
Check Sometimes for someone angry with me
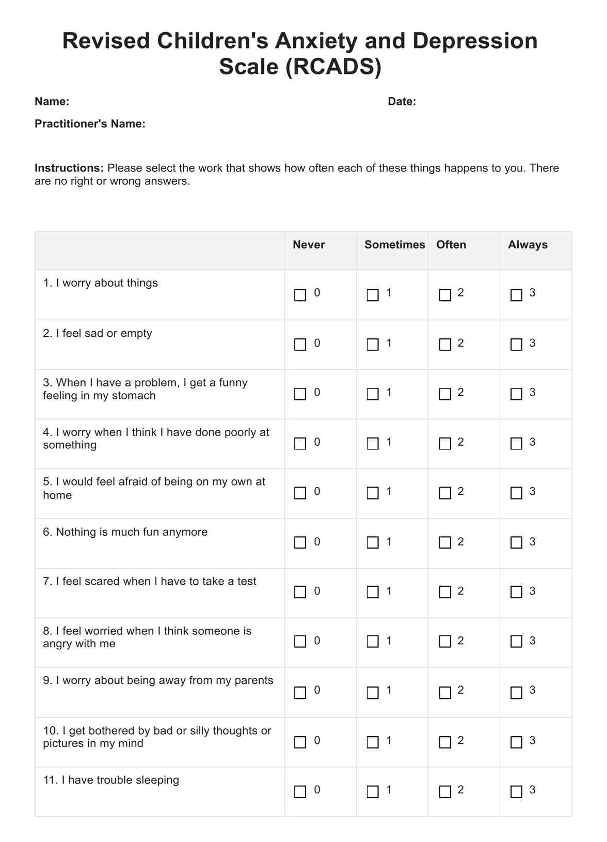(x=373, y=642)
